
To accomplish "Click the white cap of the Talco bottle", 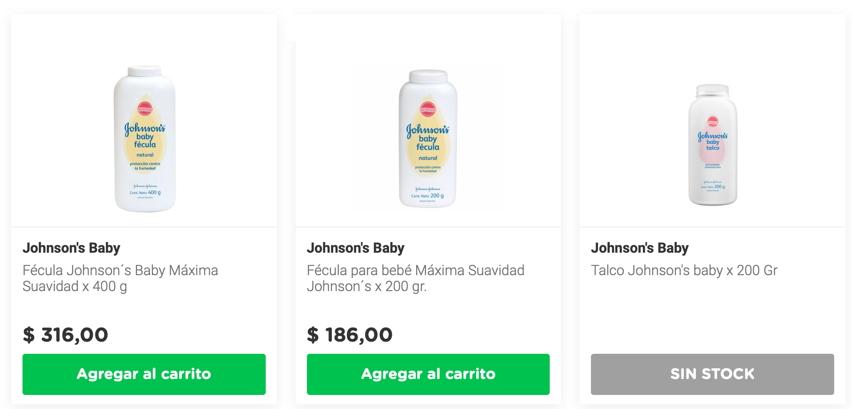I will (x=712, y=89).
